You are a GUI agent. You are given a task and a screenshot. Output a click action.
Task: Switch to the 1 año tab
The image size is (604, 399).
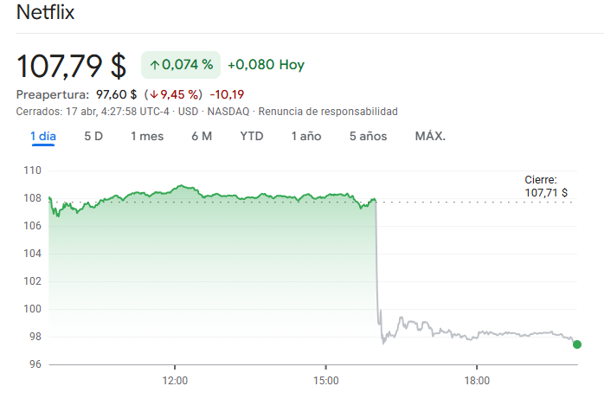tap(306, 136)
